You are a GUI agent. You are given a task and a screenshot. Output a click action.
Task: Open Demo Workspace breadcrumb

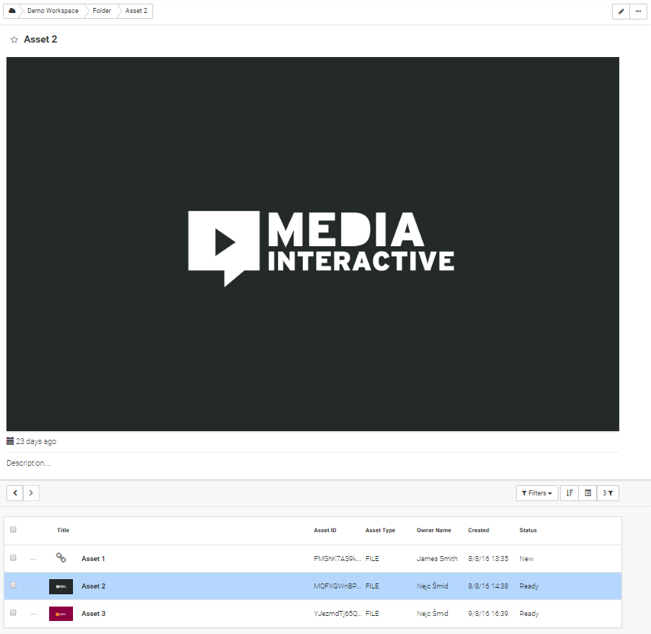coord(53,11)
